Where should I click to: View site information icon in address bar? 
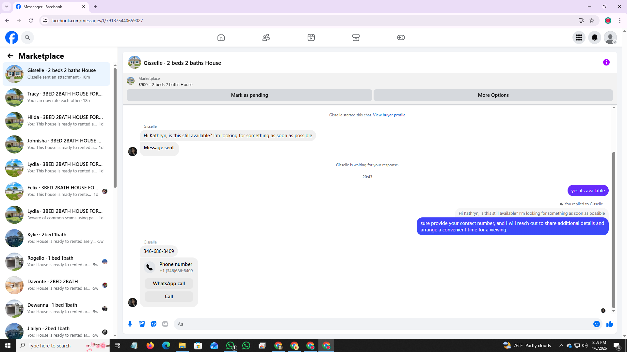tap(45, 21)
